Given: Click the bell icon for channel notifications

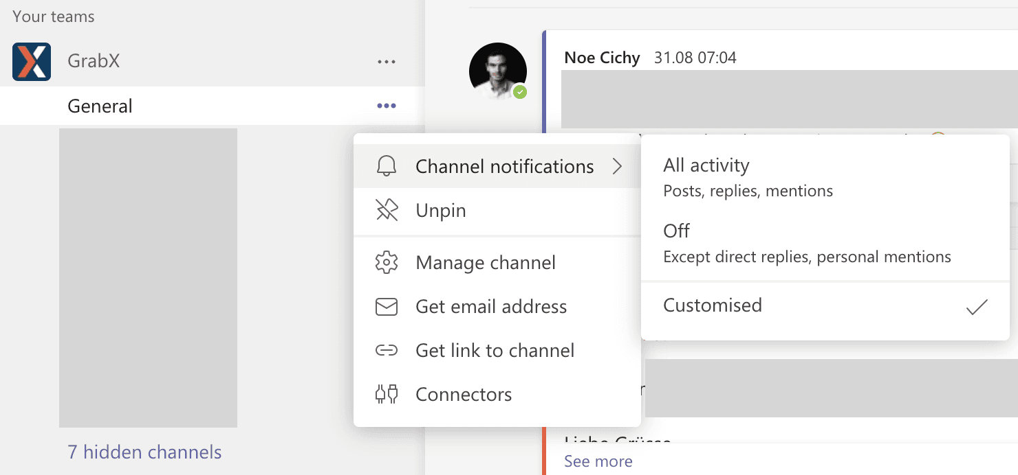Looking at the screenshot, I should [x=387, y=166].
